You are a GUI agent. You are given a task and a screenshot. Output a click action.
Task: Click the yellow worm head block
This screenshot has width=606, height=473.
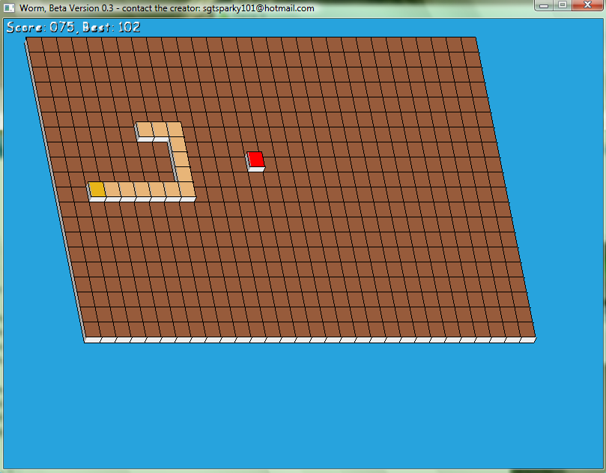coord(97,191)
